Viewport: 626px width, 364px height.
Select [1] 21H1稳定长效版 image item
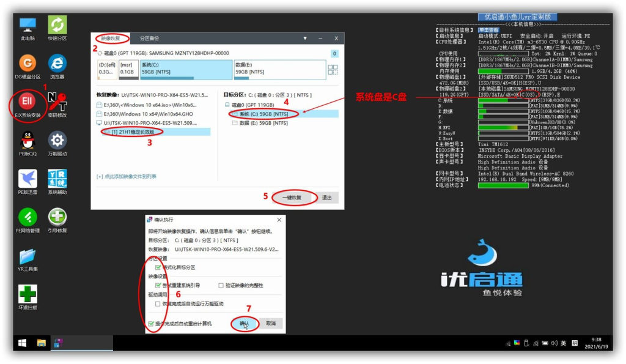click(156, 132)
